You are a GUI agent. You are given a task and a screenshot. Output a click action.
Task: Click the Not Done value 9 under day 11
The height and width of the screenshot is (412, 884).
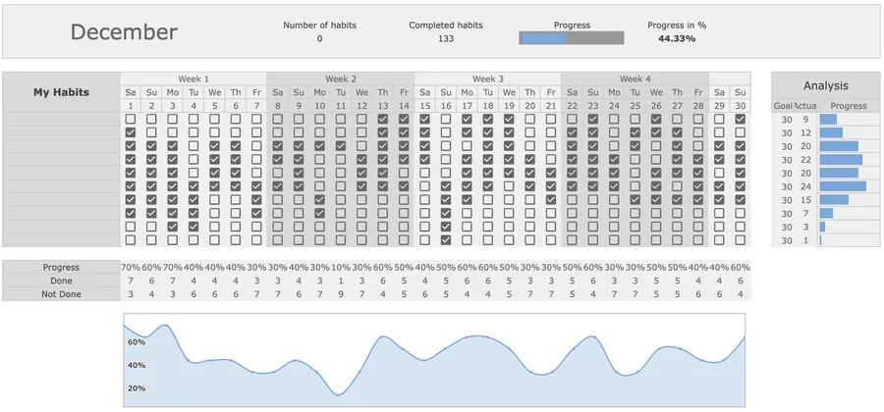tap(341, 294)
